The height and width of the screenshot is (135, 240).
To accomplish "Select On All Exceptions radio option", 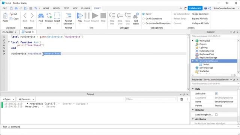I will (143, 19).
